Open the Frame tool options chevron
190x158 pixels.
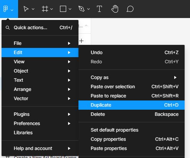tap(52, 9)
